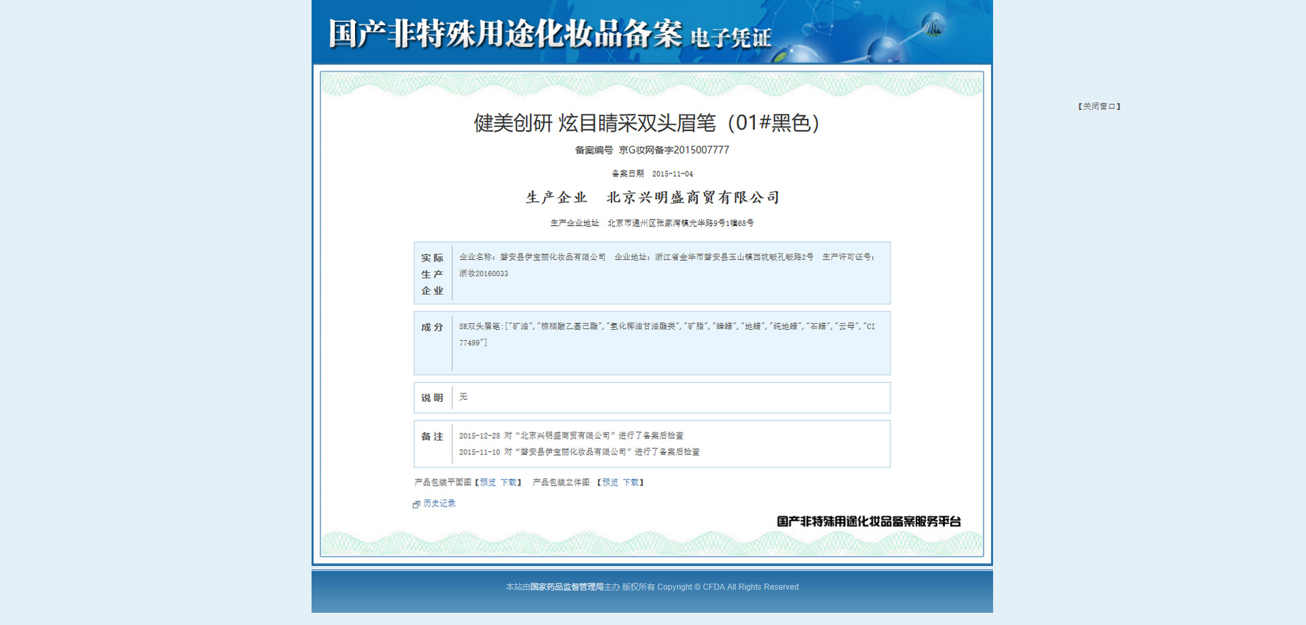Viewport: 1306px width, 625px height.
Task: Click the 产品包装立体图 label
Action: [561, 482]
